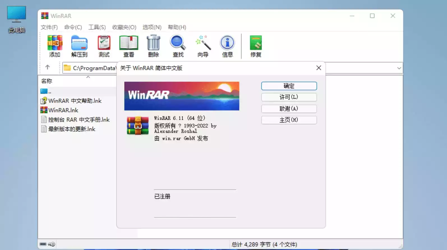
Task: Click the 许可(L) license button
Action: click(x=289, y=97)
